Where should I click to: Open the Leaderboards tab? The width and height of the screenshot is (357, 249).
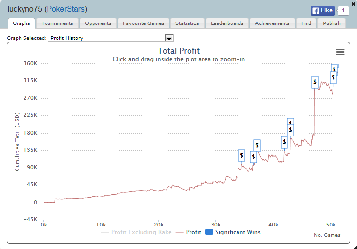(x=227, y=23)
